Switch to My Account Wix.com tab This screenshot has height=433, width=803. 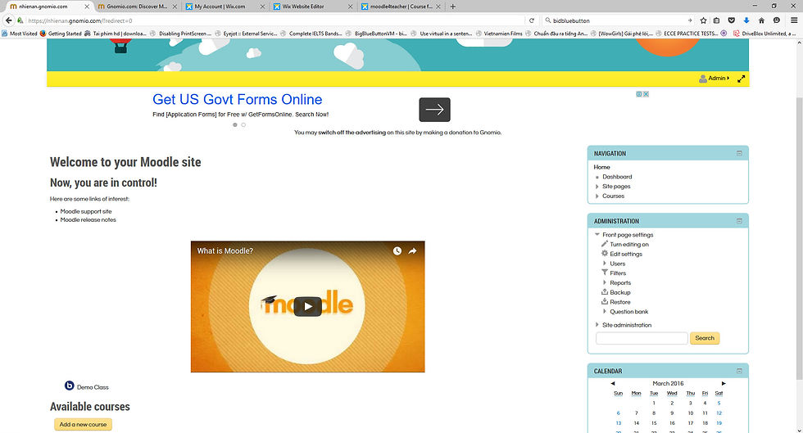(x=225, y=7)
